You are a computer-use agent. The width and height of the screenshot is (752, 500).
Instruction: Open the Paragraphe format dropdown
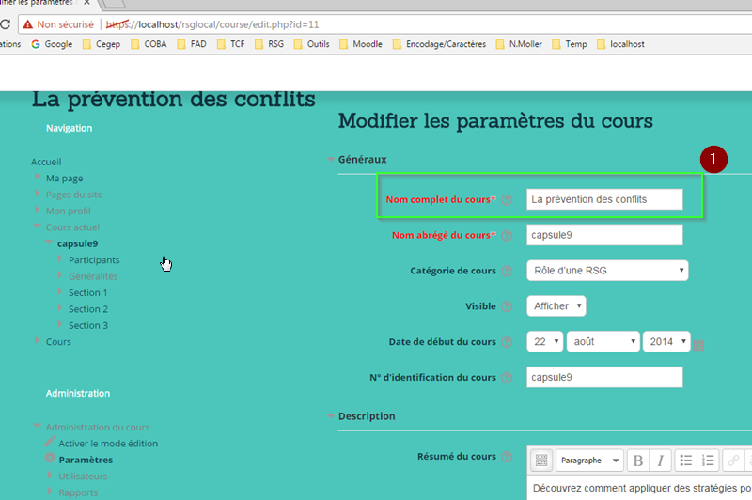tap(589, 461)
